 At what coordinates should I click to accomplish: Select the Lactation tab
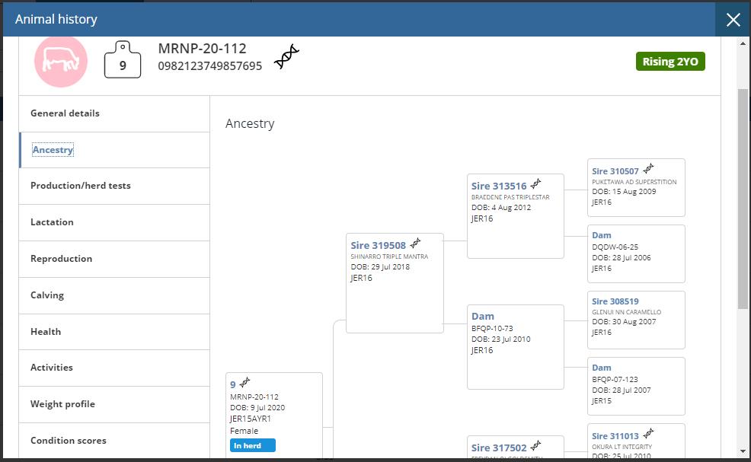[x=53, y=222]
